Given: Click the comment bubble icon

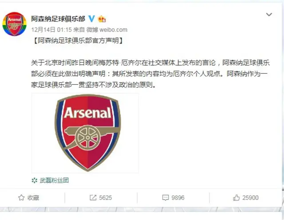Looking at the screenshot, I should point(166,197).
